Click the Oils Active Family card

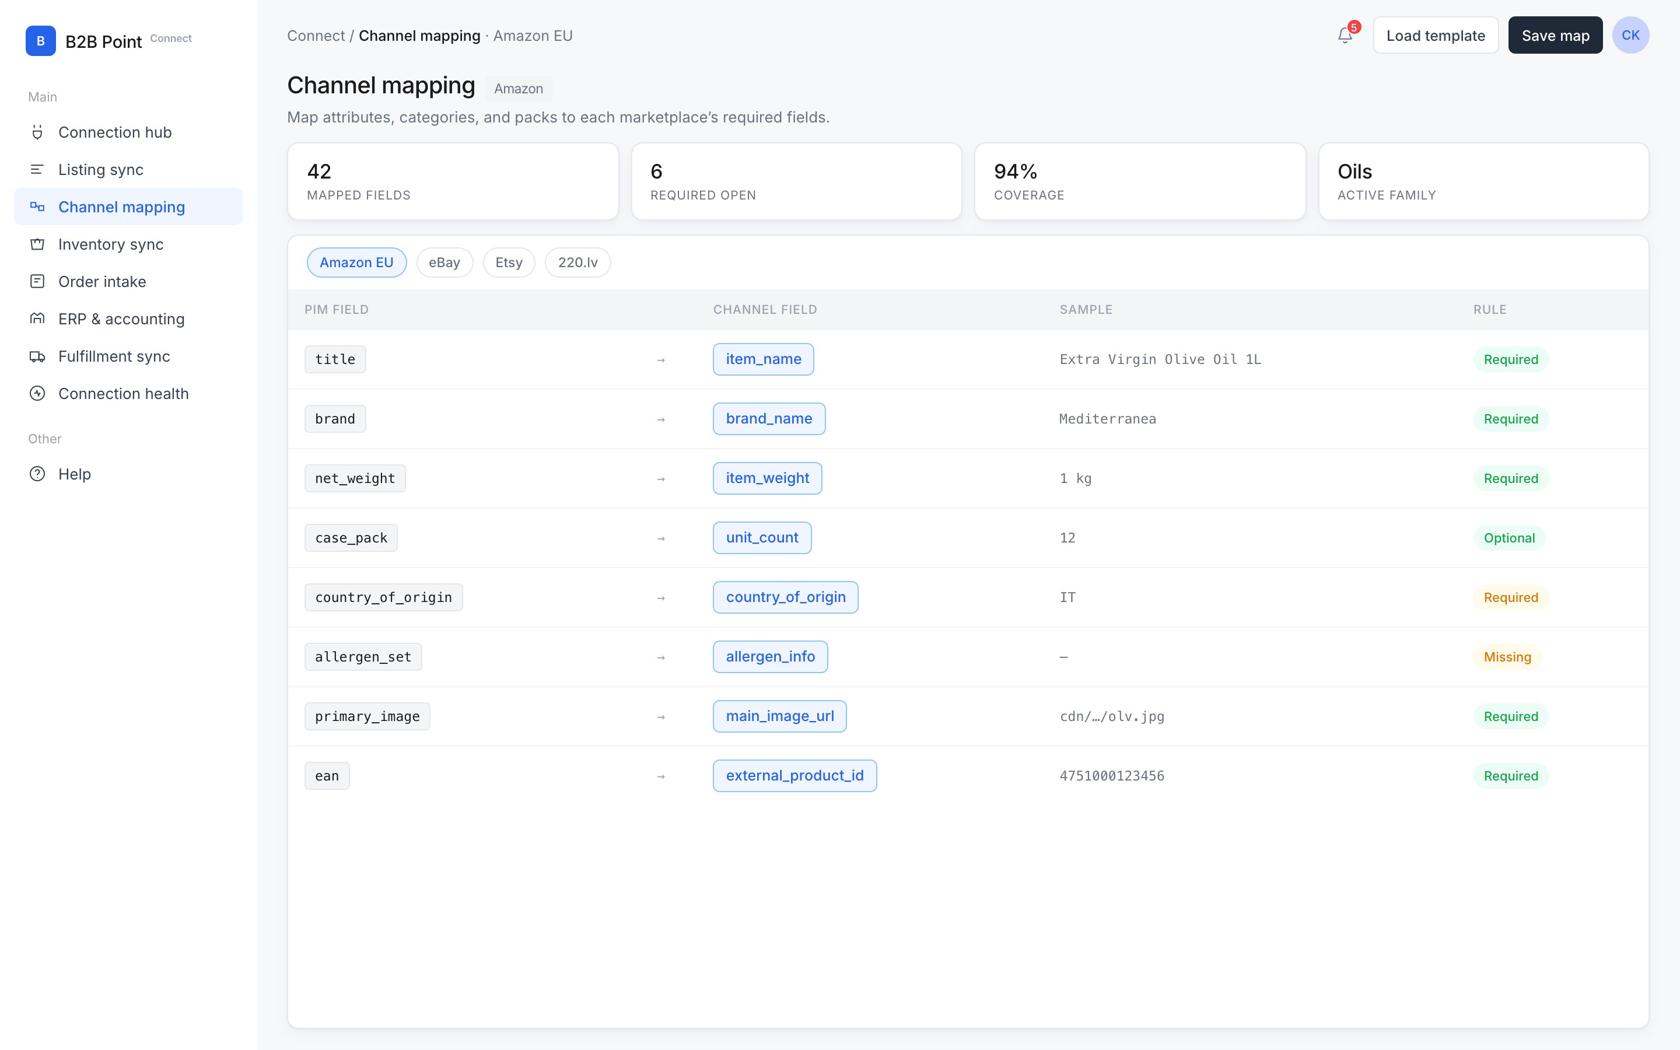(x=1483, y=181)
